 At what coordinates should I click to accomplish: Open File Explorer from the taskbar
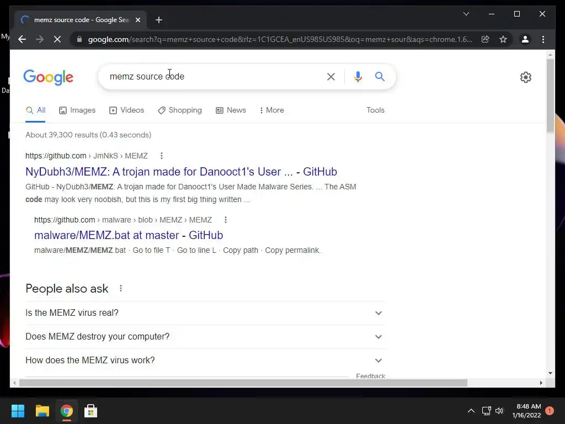42,411
